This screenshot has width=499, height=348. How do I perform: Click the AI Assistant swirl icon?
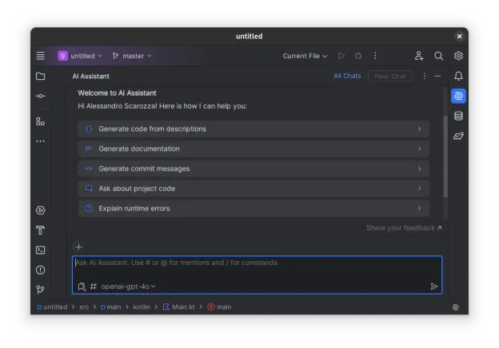pos(458,96)
